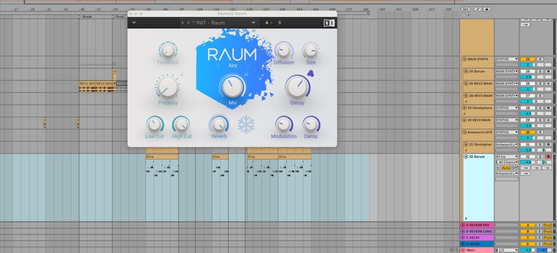Select next reverb mode arrow right of Airy
The image size is (557, 253).
tap(248, 66)
